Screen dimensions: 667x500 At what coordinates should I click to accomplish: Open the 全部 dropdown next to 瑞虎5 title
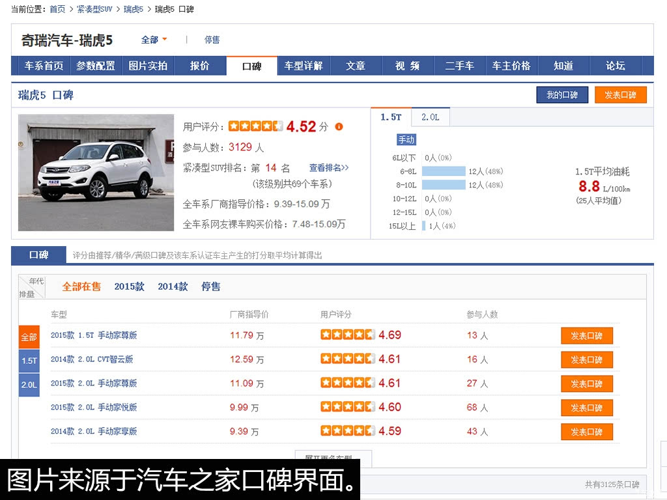click(x=154, y=40)
